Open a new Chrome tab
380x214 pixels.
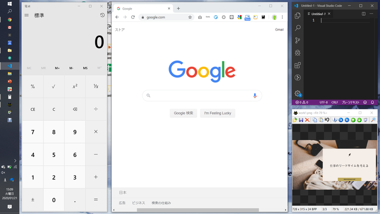click(x=179, y=9)
